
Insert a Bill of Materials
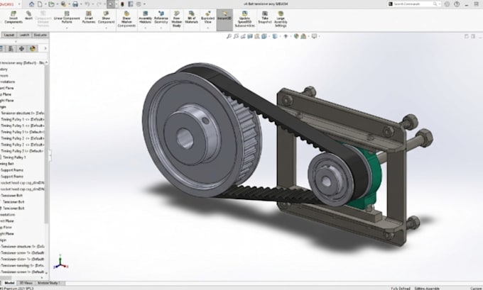click(191, 17)
